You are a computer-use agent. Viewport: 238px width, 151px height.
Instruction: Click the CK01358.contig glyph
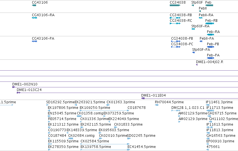79,116
